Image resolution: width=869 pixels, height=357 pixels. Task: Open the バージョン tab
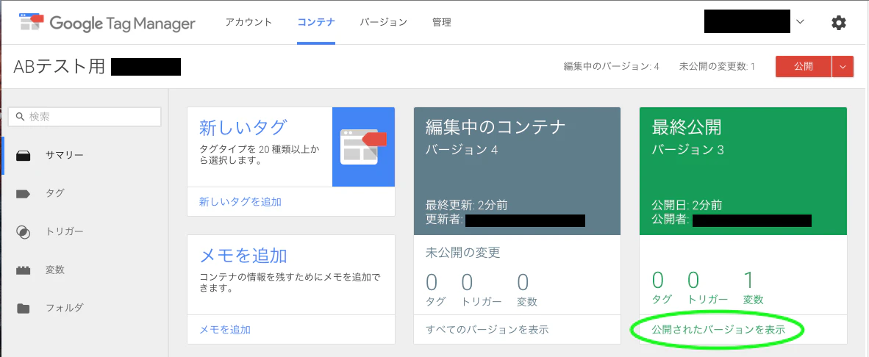click(384, 22)
